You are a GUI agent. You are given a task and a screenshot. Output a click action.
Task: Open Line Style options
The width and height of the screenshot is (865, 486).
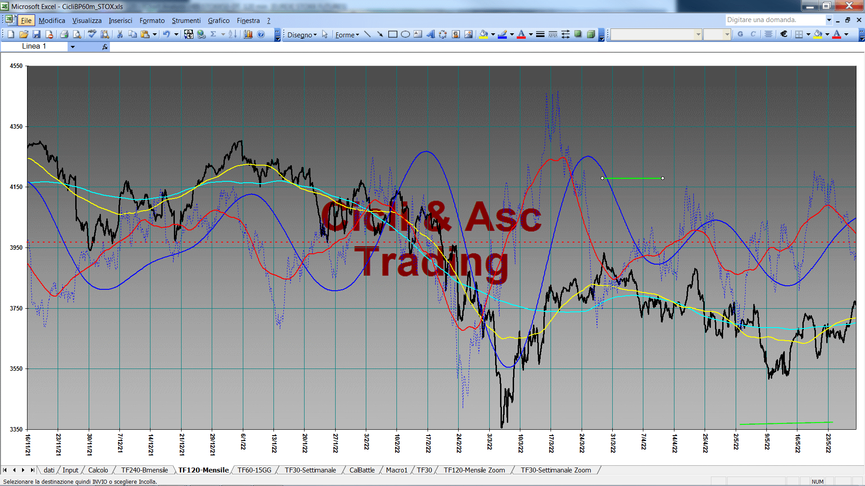540,34
